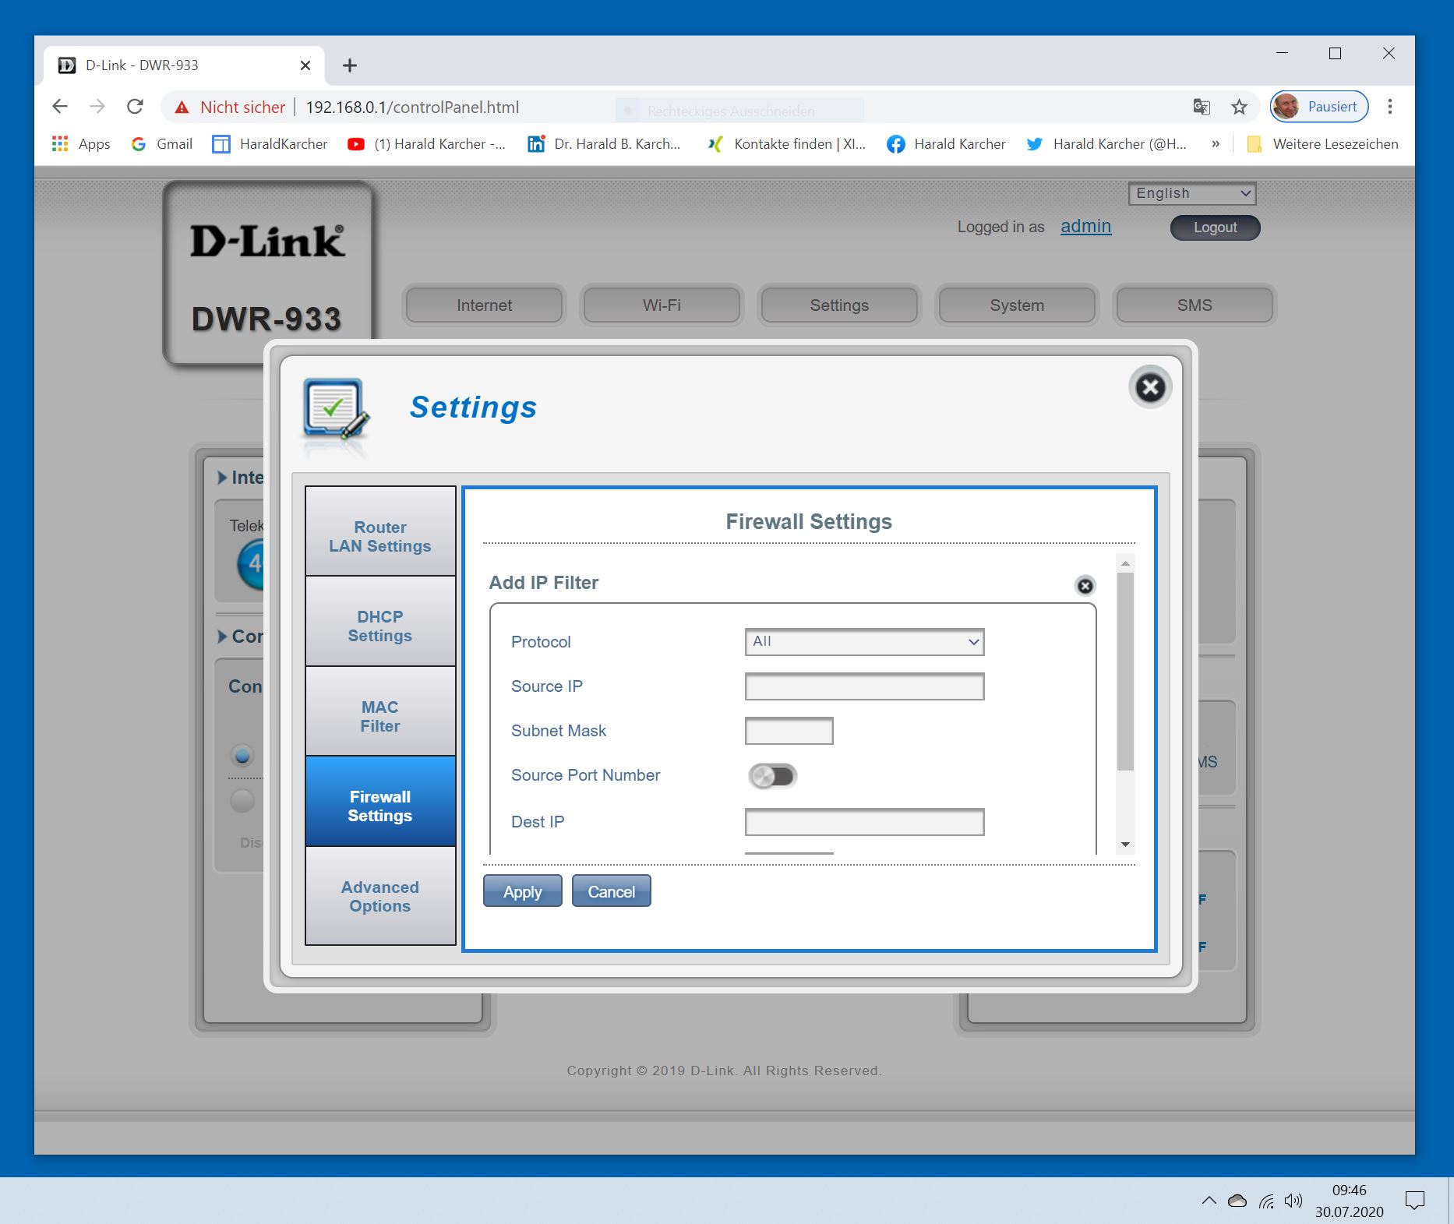Image resolution: width=1454 pixels, height=1224 pixels.
Task: Open the English language dropdown
Action: 1192,193
